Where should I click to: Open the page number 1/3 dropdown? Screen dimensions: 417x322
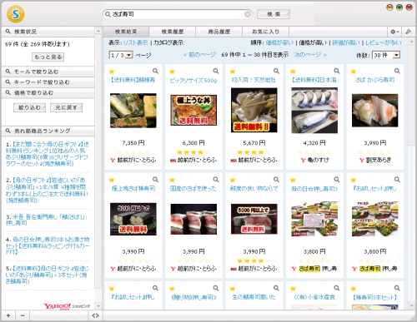(x=121, y=55)
